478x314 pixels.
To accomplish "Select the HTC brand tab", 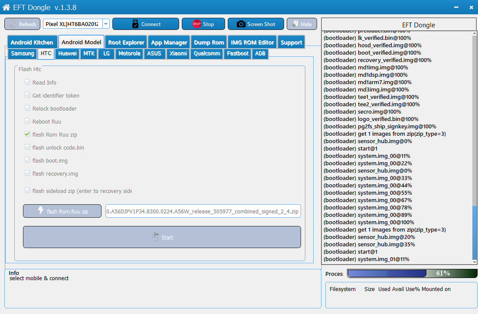I will (x=46, y=53).
